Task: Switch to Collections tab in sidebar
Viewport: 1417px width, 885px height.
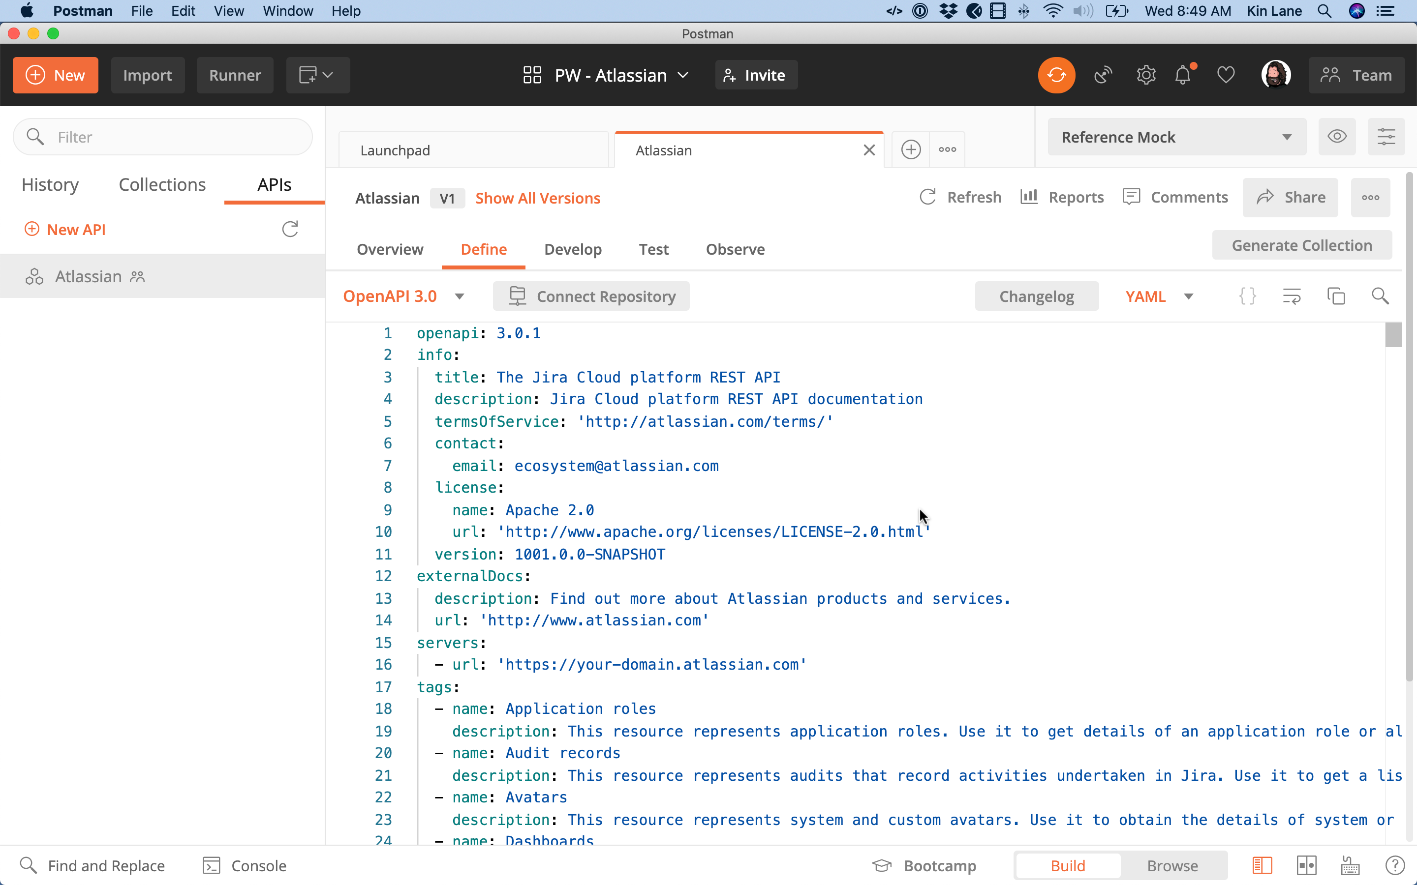Action: pos(162,184)
